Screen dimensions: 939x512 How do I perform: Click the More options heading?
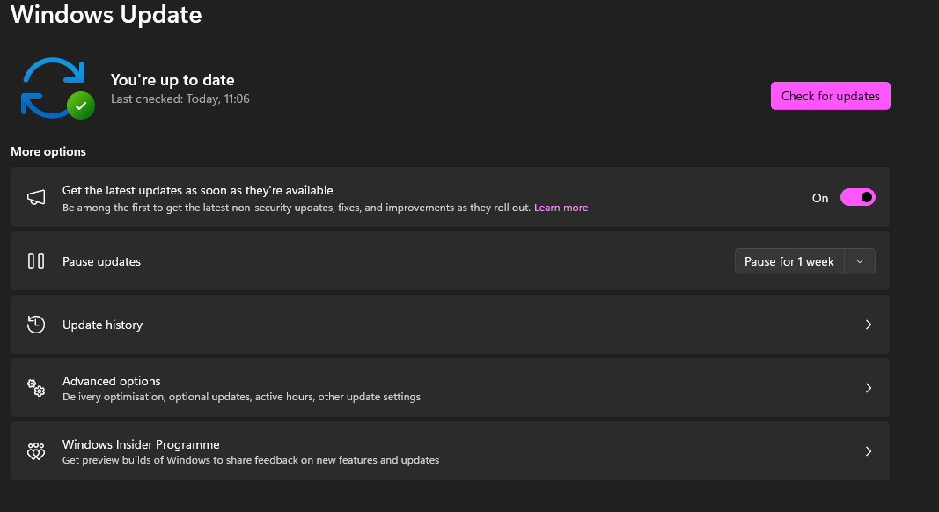[48, 151]
